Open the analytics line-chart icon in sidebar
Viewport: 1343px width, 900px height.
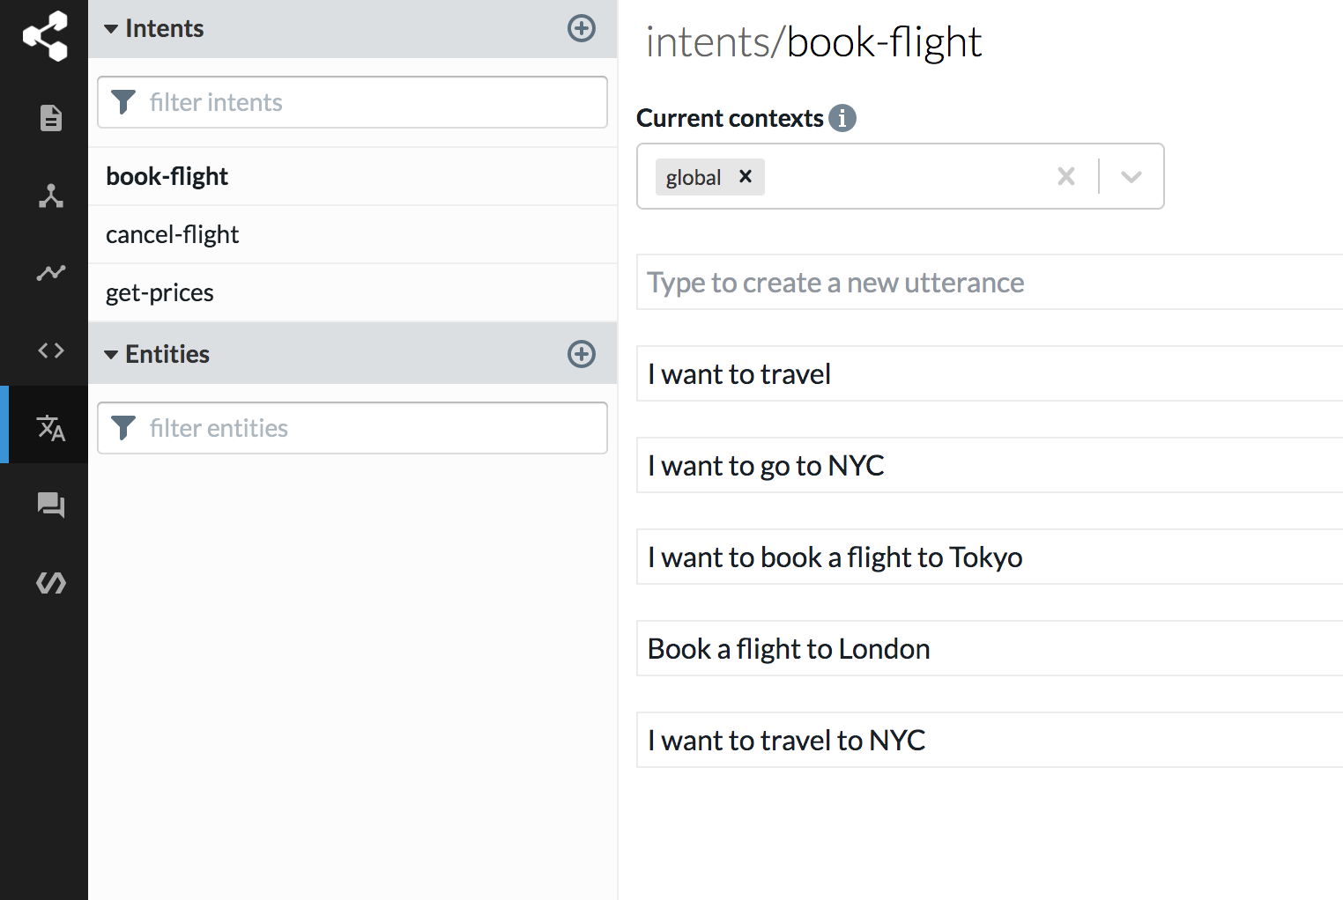[x=51, y=273]
